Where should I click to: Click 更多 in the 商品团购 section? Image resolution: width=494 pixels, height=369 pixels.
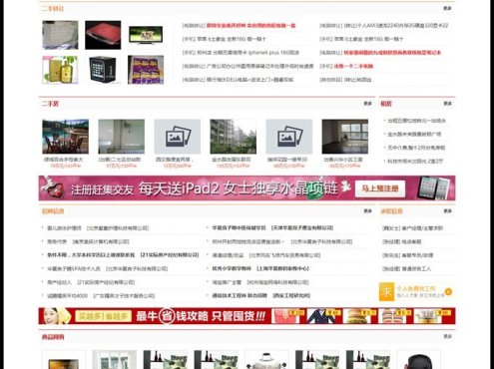coord(447,336)
